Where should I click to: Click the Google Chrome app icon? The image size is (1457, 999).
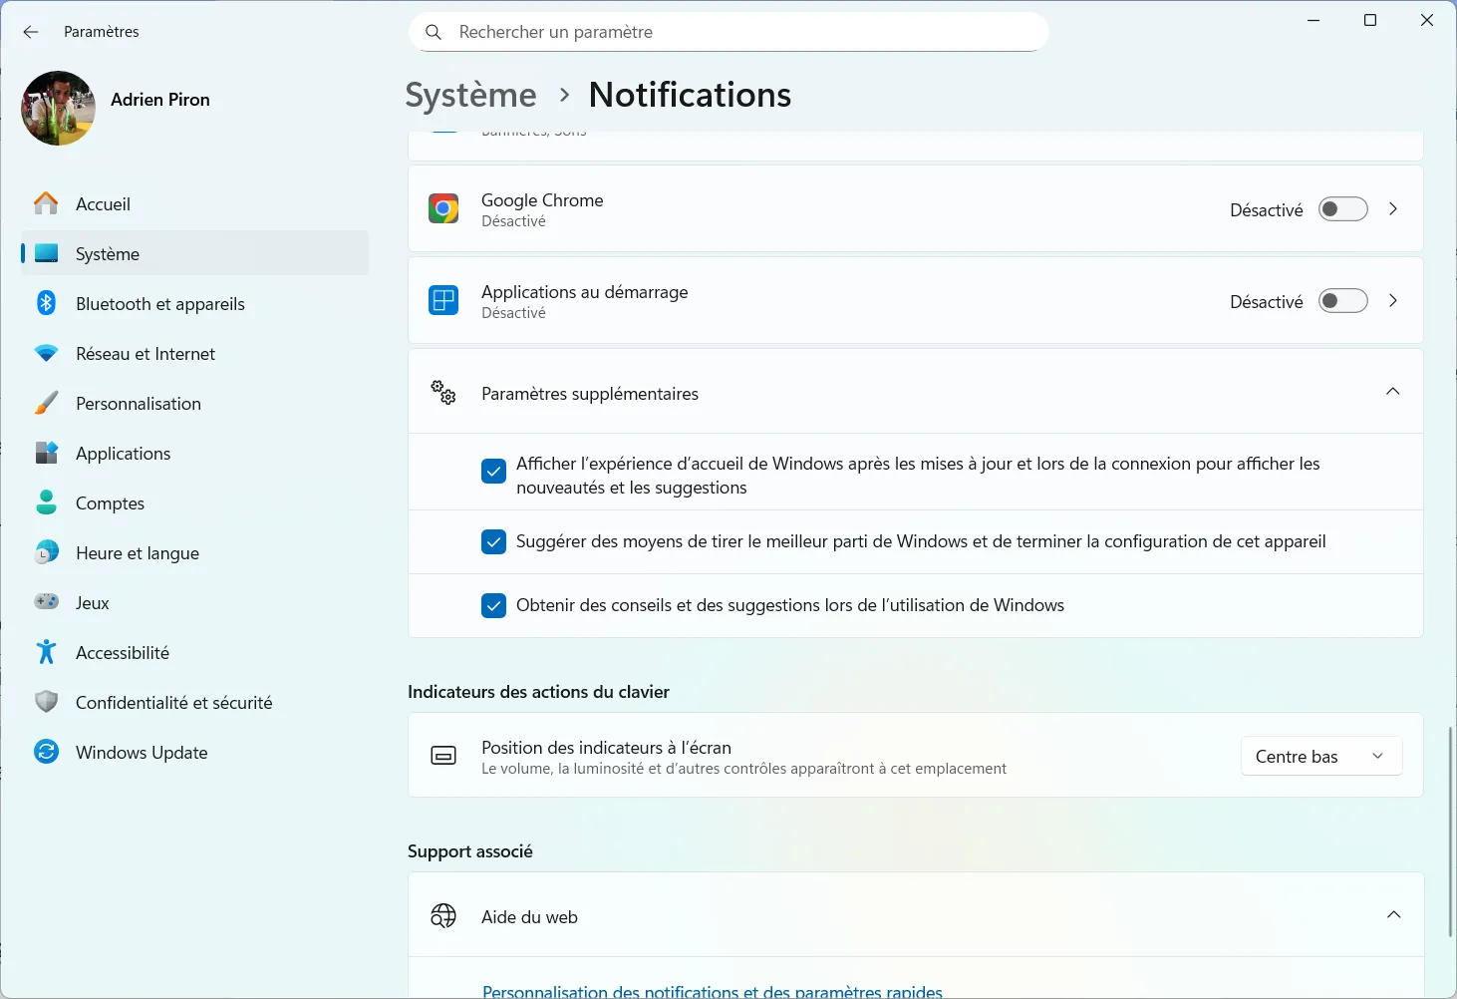click(x=443, y=208)
